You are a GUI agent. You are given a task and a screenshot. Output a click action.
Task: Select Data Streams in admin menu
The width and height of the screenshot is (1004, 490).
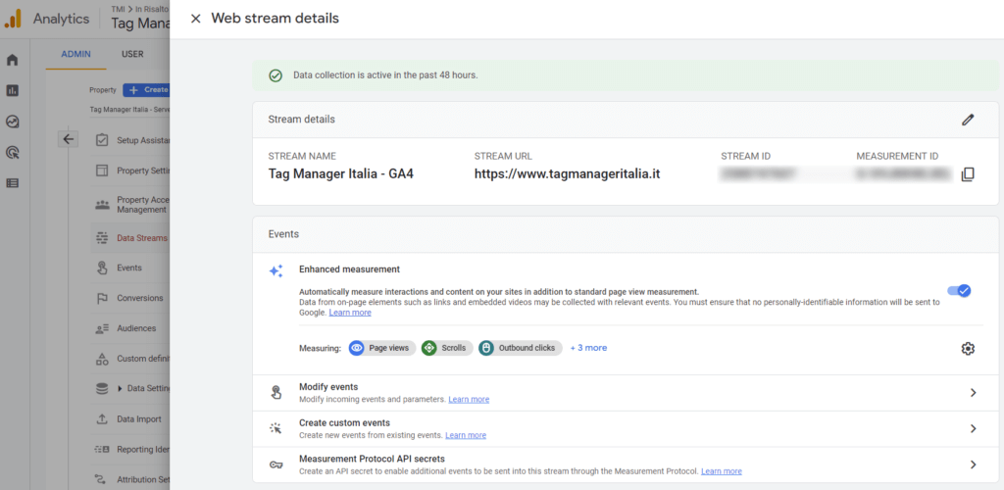coord(130,238)
